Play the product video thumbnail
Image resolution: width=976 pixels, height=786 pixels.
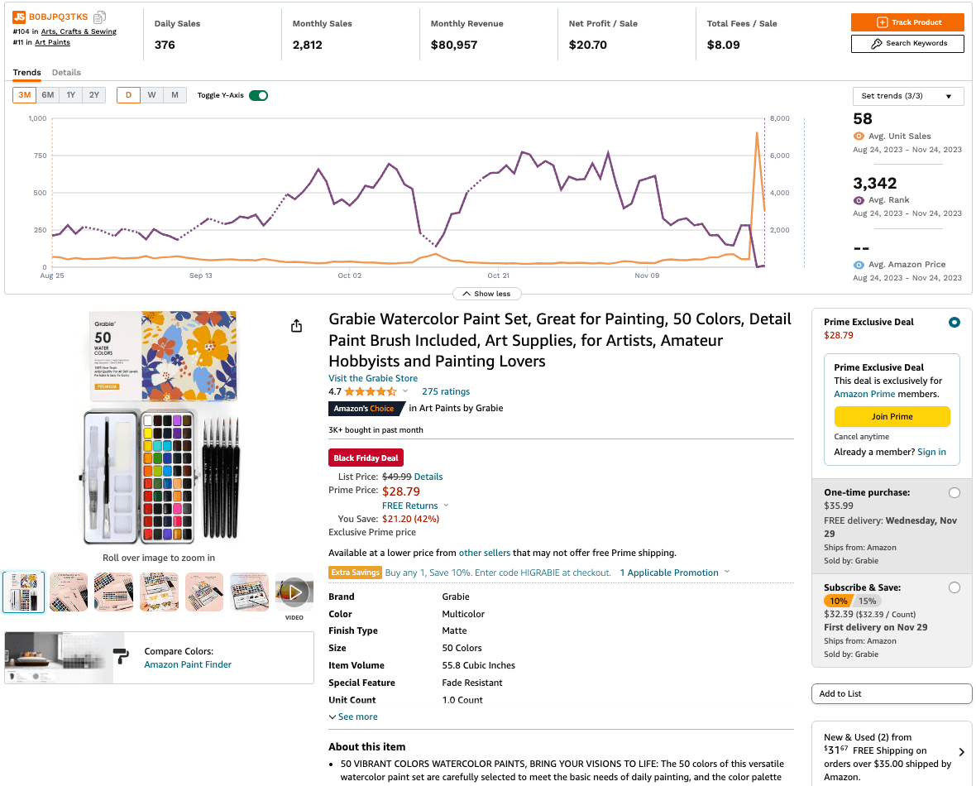point(294,592)
